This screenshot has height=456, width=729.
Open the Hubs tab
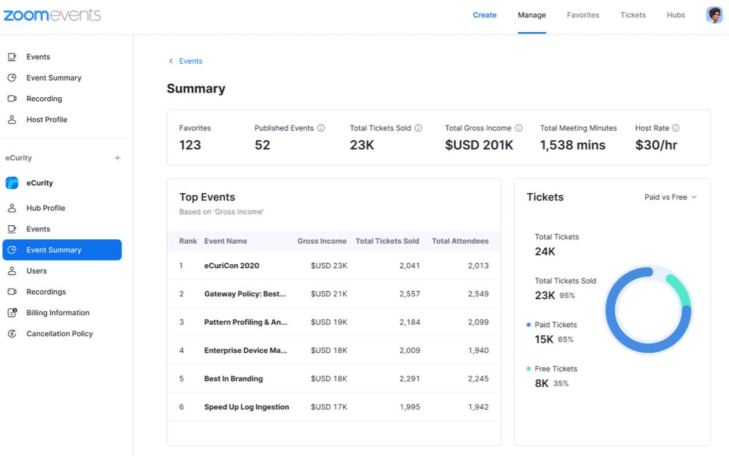click(676, 15)
